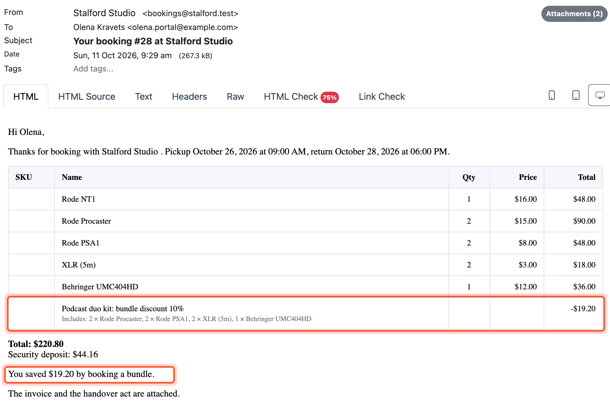This screenshot has width=610, height=415.
Task: Click the Add tags input field
Action: coord(93,69)
